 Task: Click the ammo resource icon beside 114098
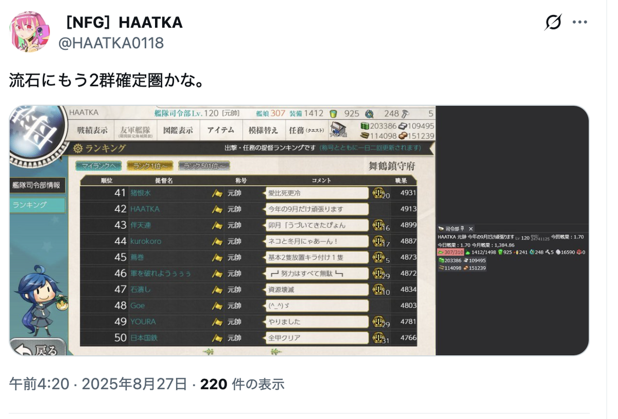[x=365, y=136]
